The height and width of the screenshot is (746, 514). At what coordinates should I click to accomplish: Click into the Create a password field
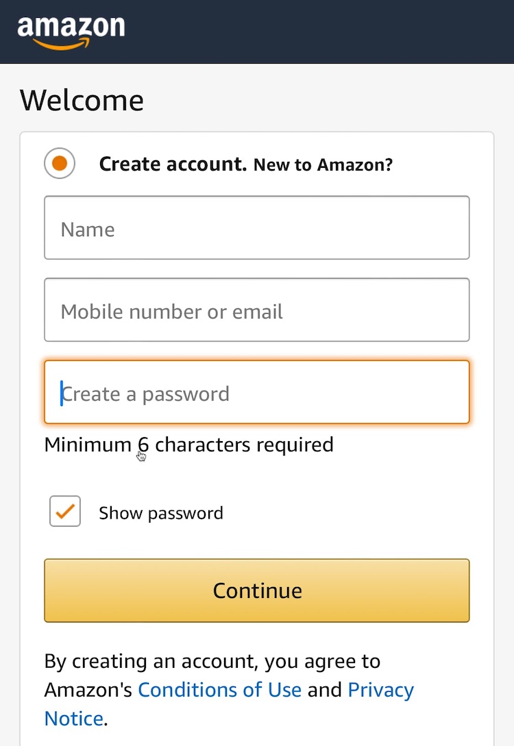257,393
